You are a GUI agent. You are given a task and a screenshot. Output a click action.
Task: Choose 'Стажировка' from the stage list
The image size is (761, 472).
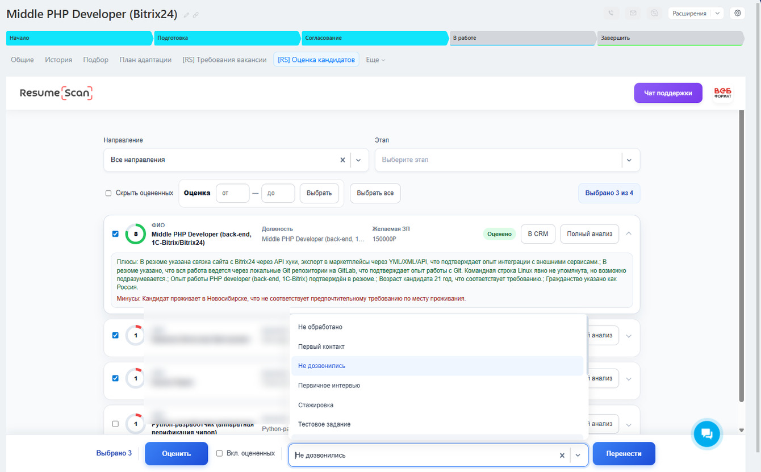437,405
